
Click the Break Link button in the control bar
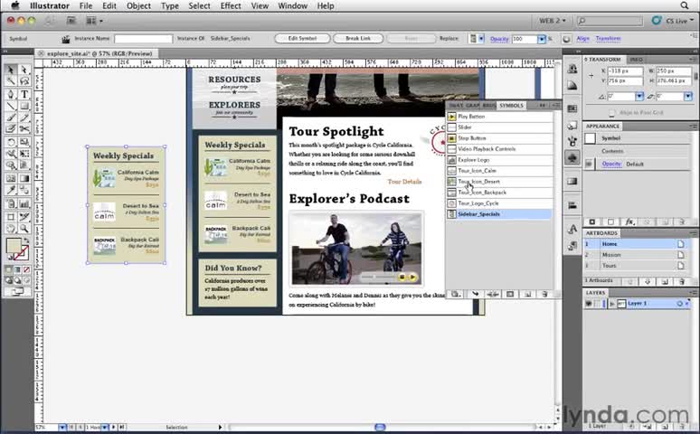pos(358,38)
